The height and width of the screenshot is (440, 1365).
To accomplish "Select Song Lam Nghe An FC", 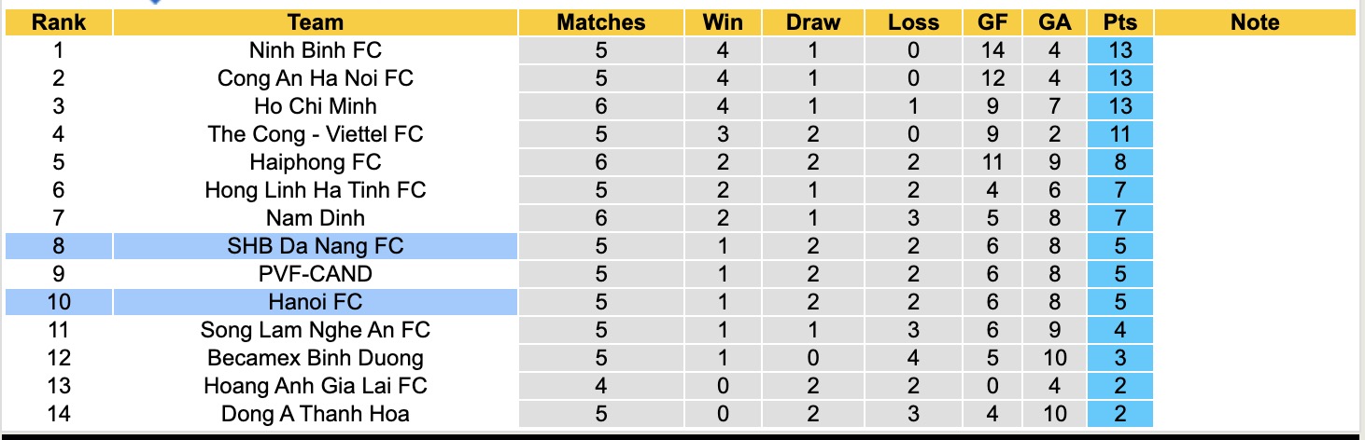I will tap(316, 330).
